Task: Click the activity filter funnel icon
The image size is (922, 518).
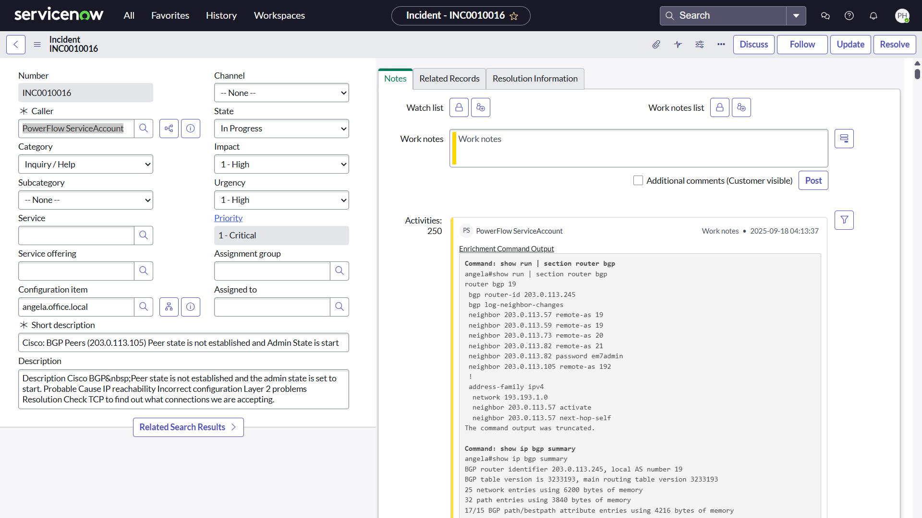Action: tap(844, 220)
